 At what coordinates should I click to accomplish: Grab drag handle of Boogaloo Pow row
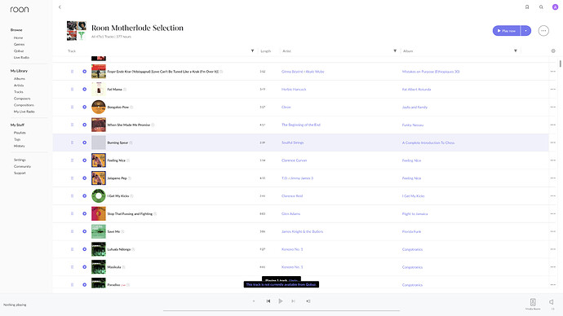[72, 107]
